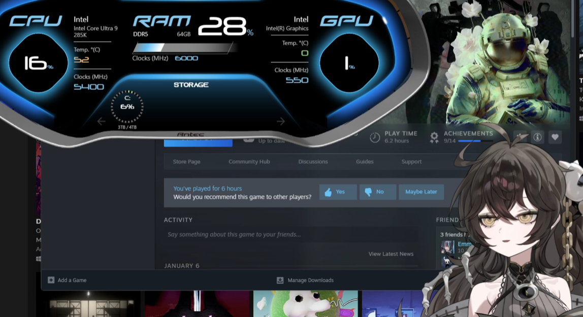Click the CPU 16% usage gauge
This screenshot has width=583, height=317.
(x=38, y=63)
